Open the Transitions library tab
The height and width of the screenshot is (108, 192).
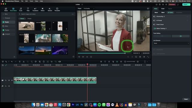pos(35,9)
